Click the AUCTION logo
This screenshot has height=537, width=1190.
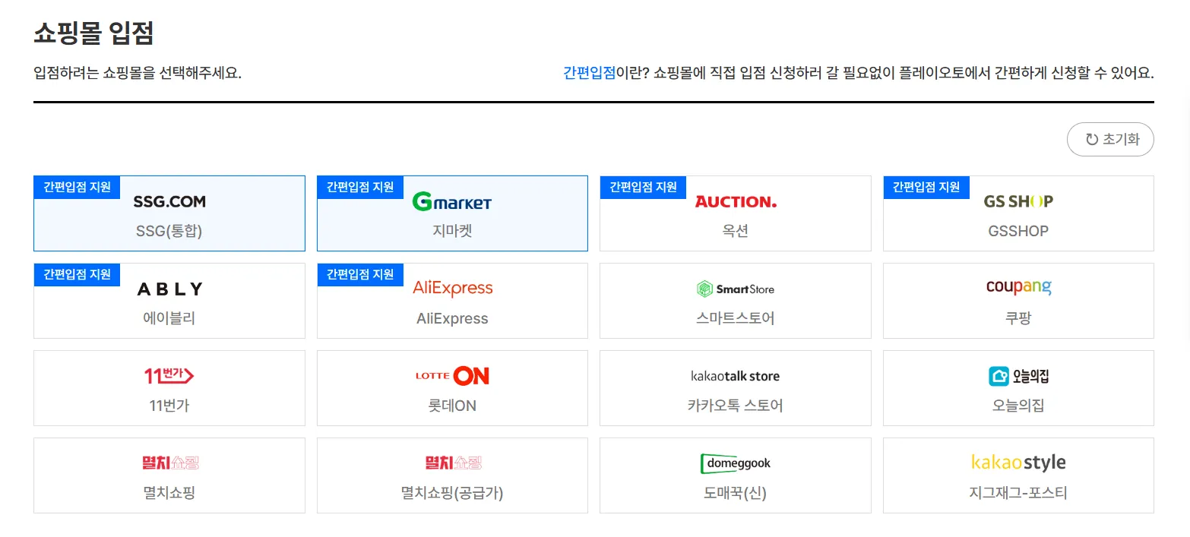click(x=736, y=201)
